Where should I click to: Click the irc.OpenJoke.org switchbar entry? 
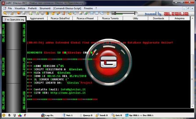coord(14,20)
